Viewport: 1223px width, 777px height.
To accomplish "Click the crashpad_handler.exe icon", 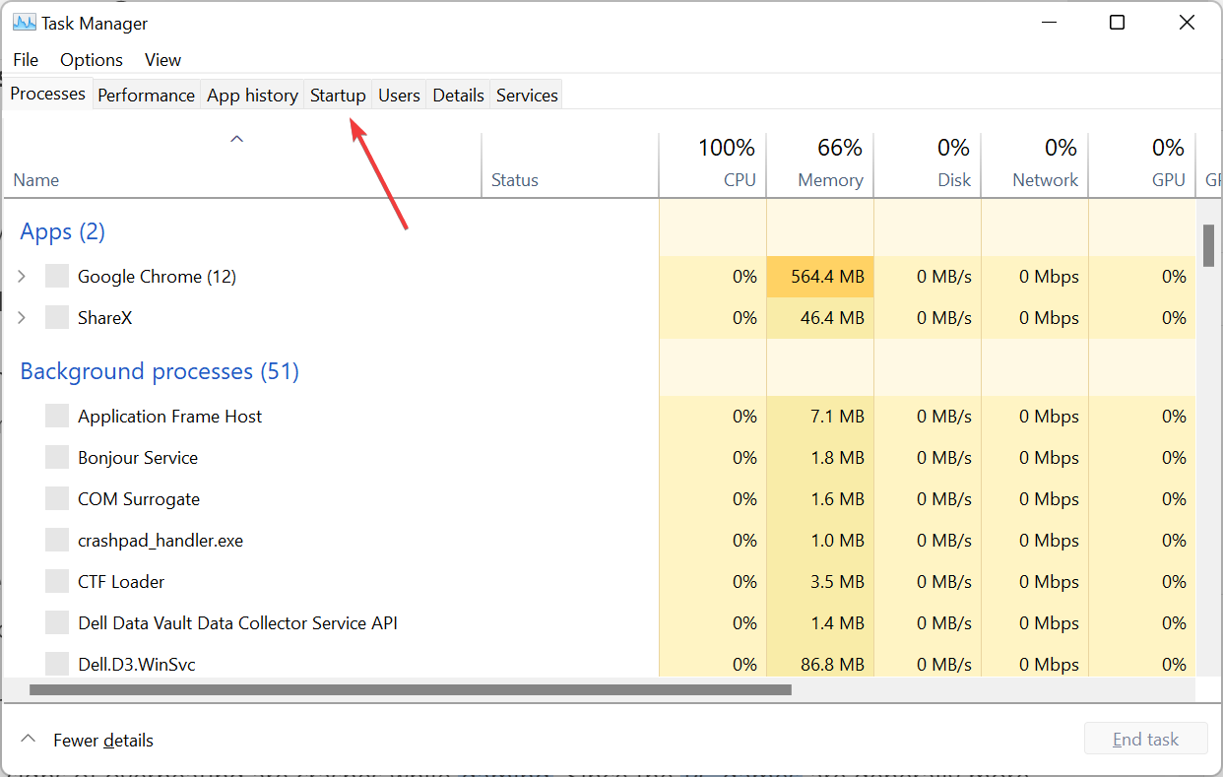I will (56, 540).
